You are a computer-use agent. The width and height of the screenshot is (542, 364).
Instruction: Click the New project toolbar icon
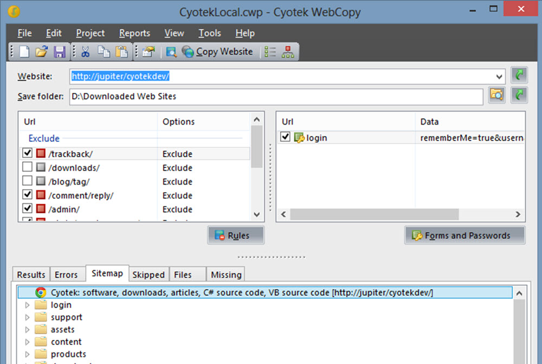[24, 52]
